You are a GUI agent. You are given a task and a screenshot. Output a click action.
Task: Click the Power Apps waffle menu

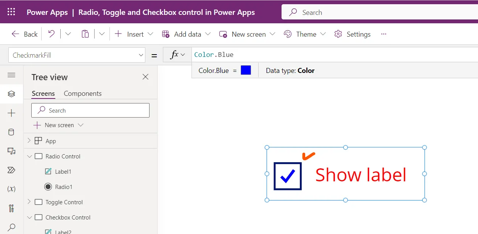(x=11, y=12)
